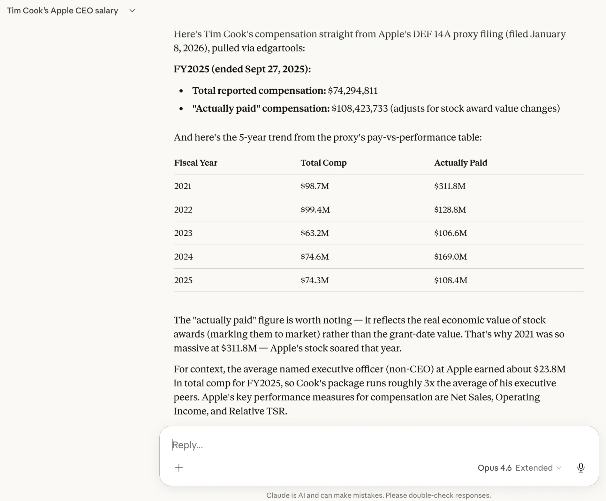
Task: Expand the Opus 4.6 Extended model selector
Action: [519, 468]
